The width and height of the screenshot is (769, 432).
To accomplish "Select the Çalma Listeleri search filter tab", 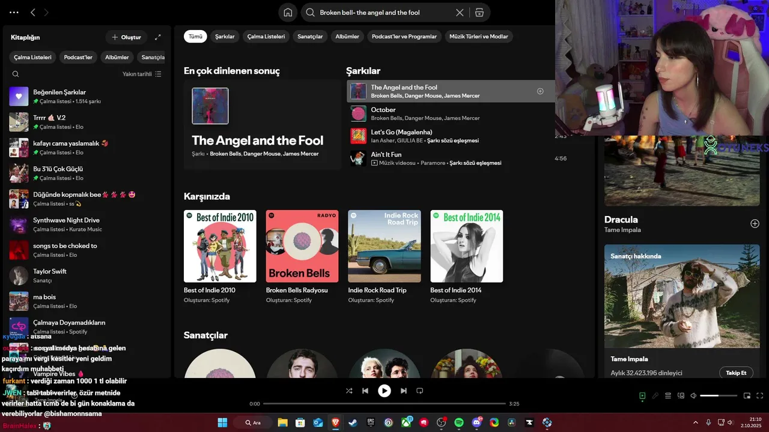I will pyautogui.click(x=266, y=37).
